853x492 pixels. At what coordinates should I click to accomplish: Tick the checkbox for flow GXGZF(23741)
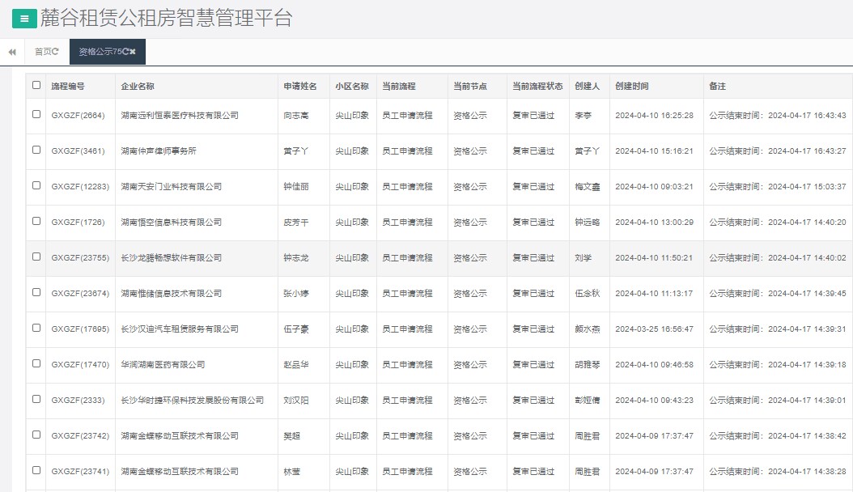[x=35, y=471]
